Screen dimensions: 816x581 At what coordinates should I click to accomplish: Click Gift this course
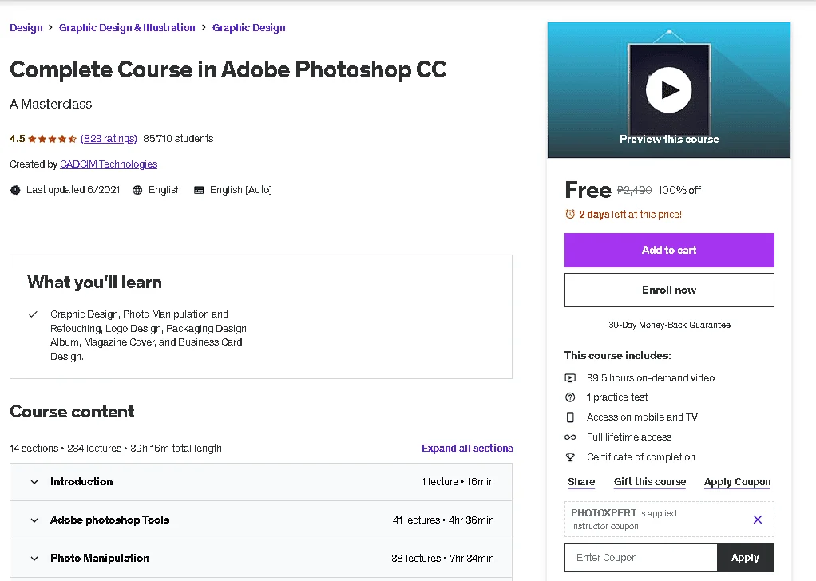(650, 482)
